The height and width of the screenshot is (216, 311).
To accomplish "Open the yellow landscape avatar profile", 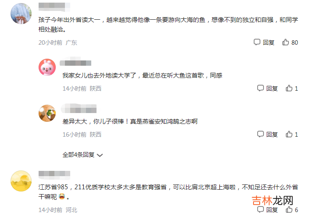I will [21, 181].
